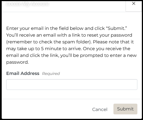Click the Email Address field label
143x120 pixels.
pyautogui.click(x=23, y=73)
